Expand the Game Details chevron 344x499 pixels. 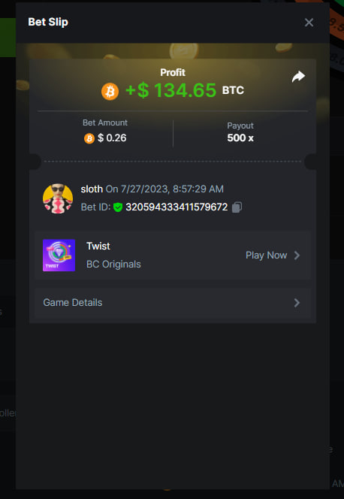point(297,303)
